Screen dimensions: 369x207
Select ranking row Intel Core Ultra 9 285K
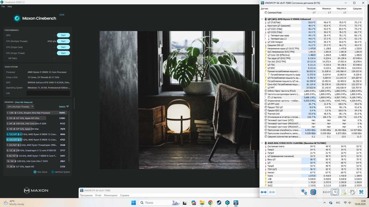pos(37,124)
